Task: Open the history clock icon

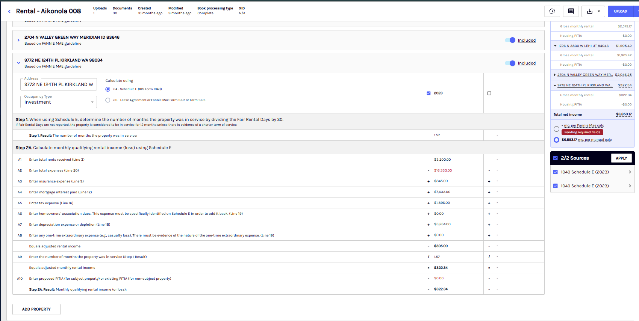Action: coord(552,11)
